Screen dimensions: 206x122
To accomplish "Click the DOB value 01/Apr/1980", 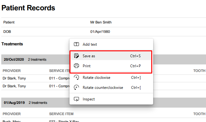I will (100, 32).
